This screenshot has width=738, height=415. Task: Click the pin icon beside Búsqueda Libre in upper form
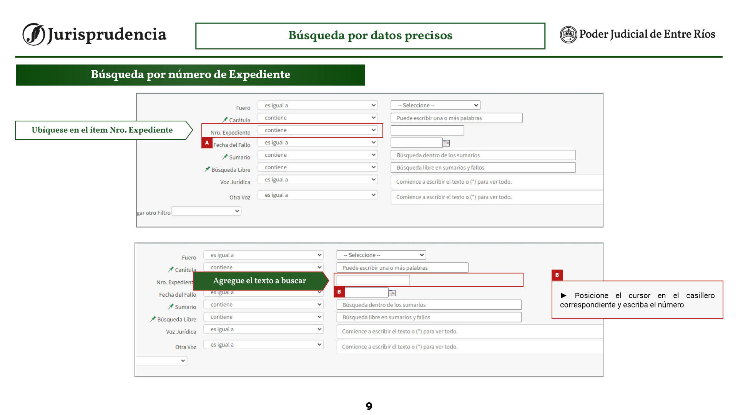tap(207, 169)
